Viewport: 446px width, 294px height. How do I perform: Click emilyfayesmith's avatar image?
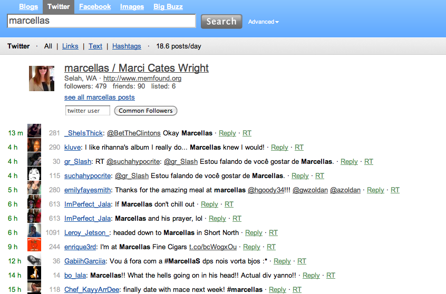tap(34, 190)
